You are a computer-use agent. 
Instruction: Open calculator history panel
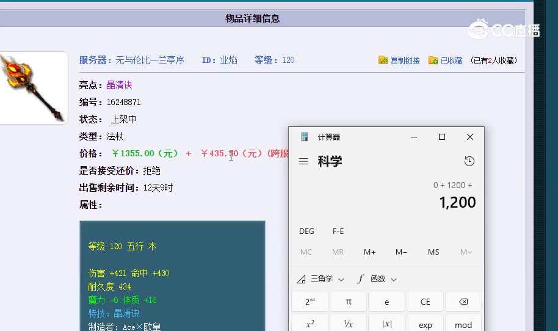click(469, 161)
